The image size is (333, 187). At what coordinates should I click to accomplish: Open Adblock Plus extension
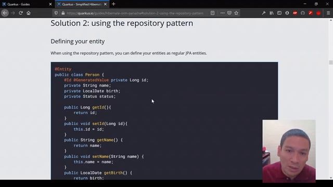coord(295,13)
